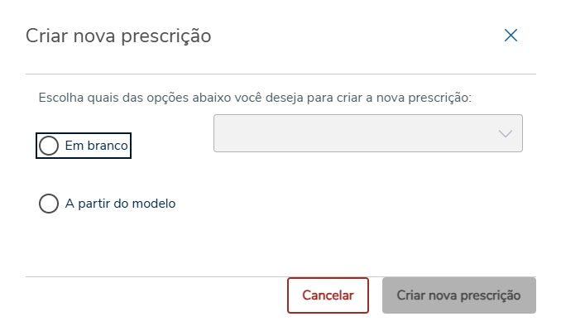The image size is (561, 331).
Task: Click the "A partir do modelo" label text
Action: [x=120, y=204]
